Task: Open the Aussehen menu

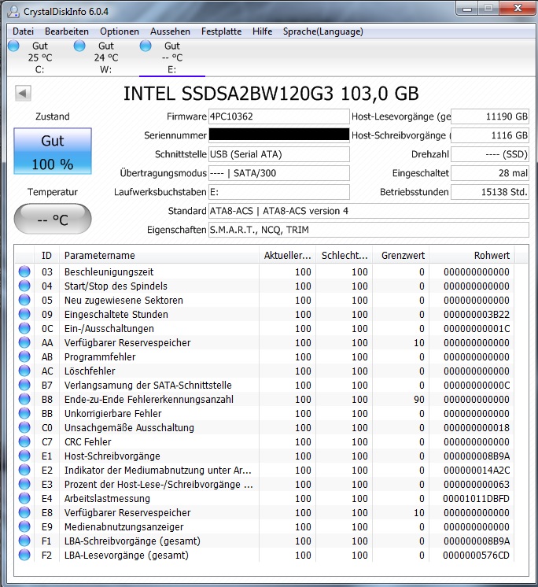Action: tap(170, 31)
